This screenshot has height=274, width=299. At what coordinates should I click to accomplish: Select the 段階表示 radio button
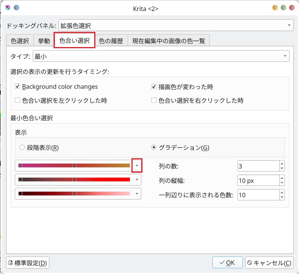point(22,147)
